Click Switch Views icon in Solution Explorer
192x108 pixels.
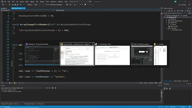[171, 11]
